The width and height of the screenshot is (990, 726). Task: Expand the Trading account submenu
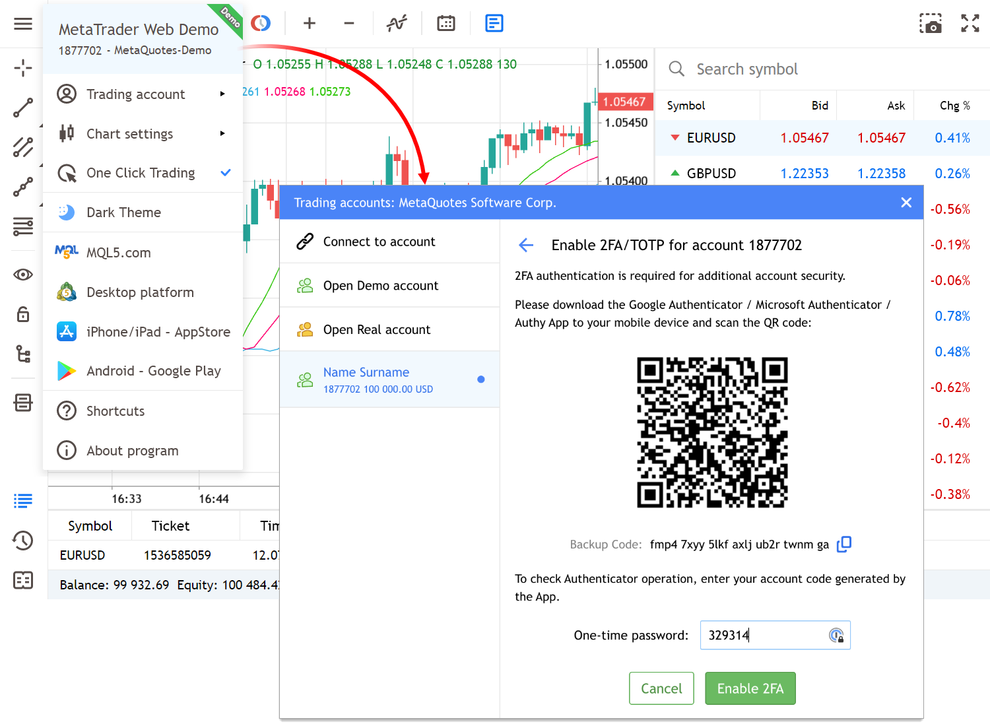coord(135,94)
